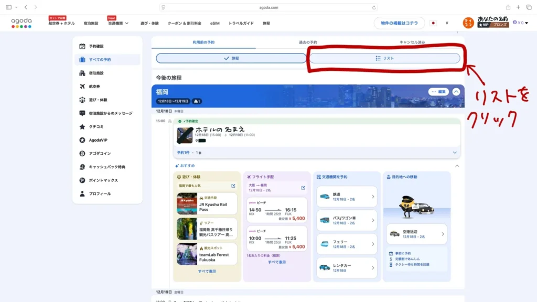Switch bookings to 旅程 view
Screen dimensions: 537x302
(x=232, y=58)
